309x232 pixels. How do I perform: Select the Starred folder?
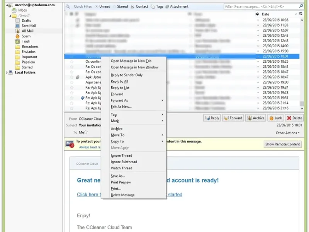(x=27, y=67)
